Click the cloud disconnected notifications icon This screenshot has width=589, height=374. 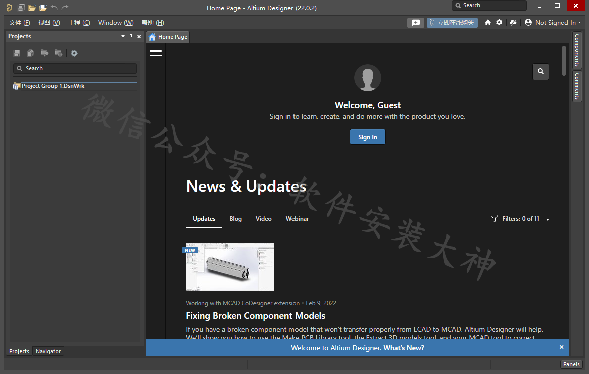[x=513, y=23]
